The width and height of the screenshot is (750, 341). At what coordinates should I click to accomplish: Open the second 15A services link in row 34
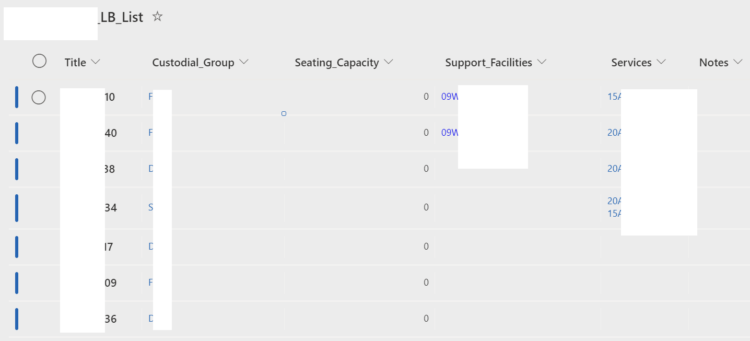click(x=614, y=214)
